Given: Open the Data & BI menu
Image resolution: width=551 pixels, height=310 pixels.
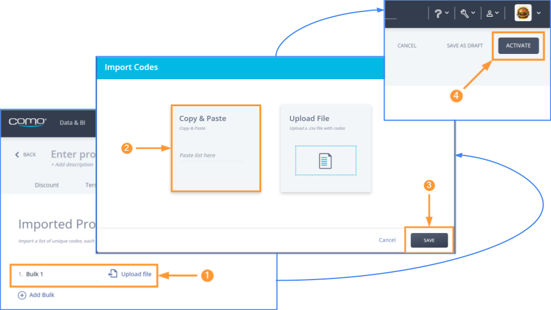Looking at the screenshot, I should click(x=72, y=123).
